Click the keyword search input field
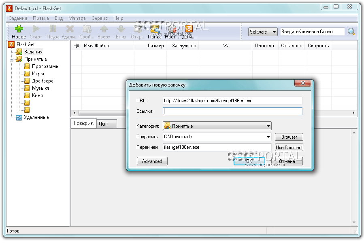364x243 pixels. click(x=312, y=32)
